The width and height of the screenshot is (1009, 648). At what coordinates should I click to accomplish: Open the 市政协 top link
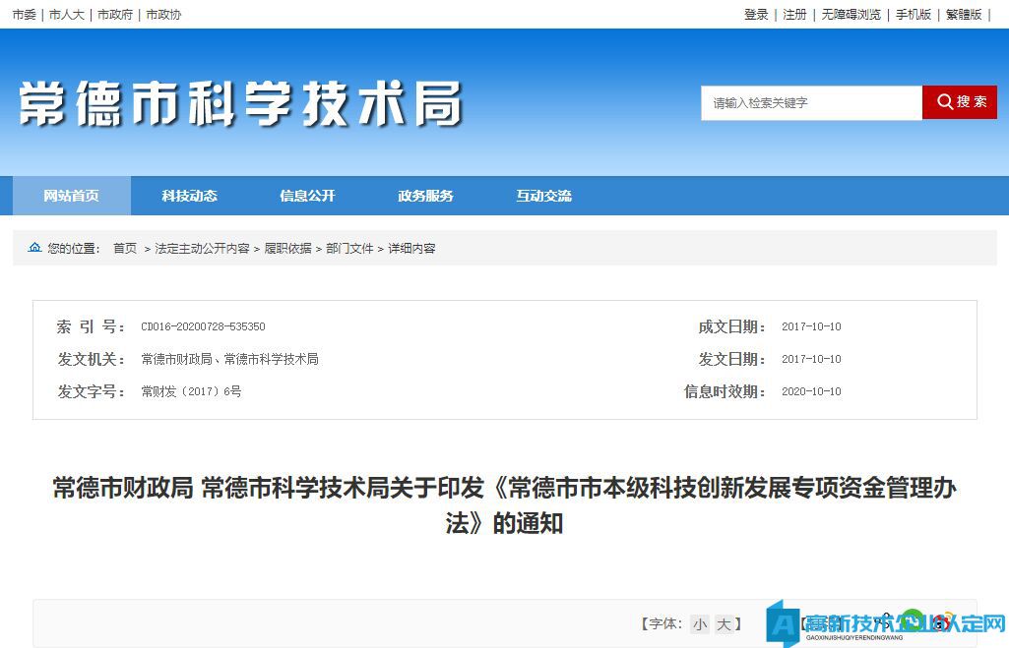point(163,14)
